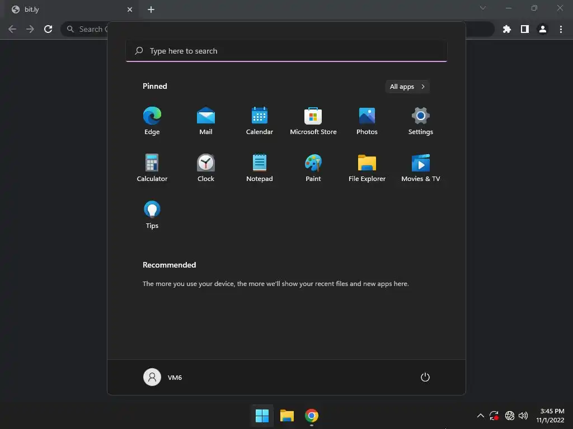
Task: Show hidden system tray icons
Action: pos(481,416)
